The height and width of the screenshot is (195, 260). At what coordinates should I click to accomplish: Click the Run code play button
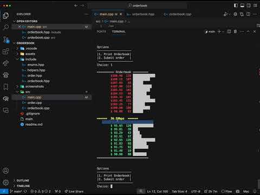click(x=225, y=14)
